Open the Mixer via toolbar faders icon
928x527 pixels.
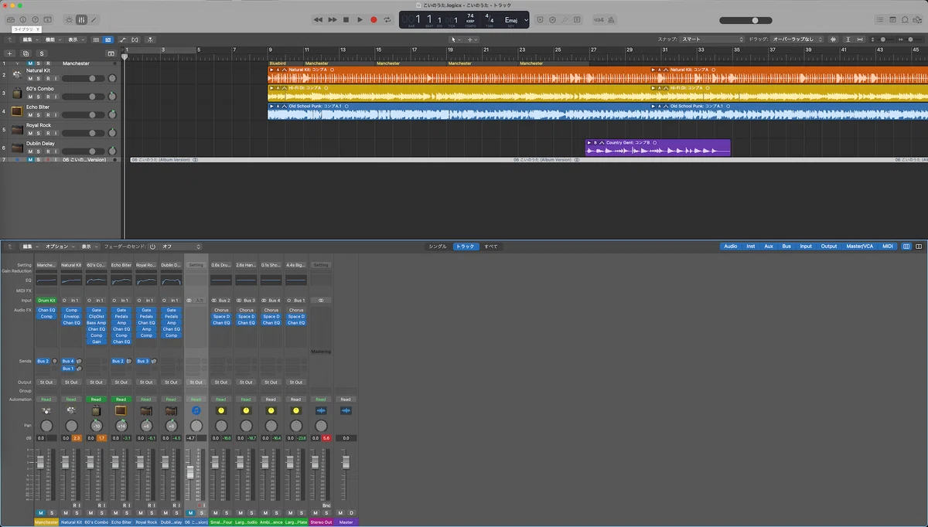(82, 19)
